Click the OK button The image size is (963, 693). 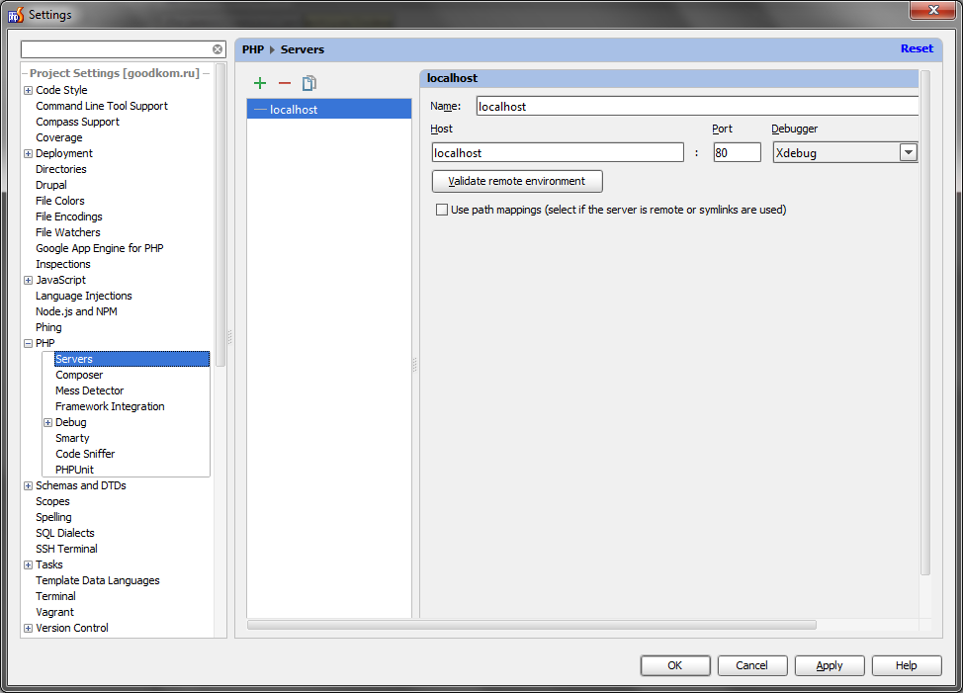(675, 665)
